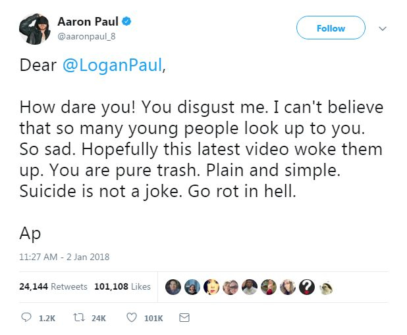Viewport: 407px width, 335px height.
Task: Click the 24K retweet count
Action: pyautogui.click(x=99, y=318)
